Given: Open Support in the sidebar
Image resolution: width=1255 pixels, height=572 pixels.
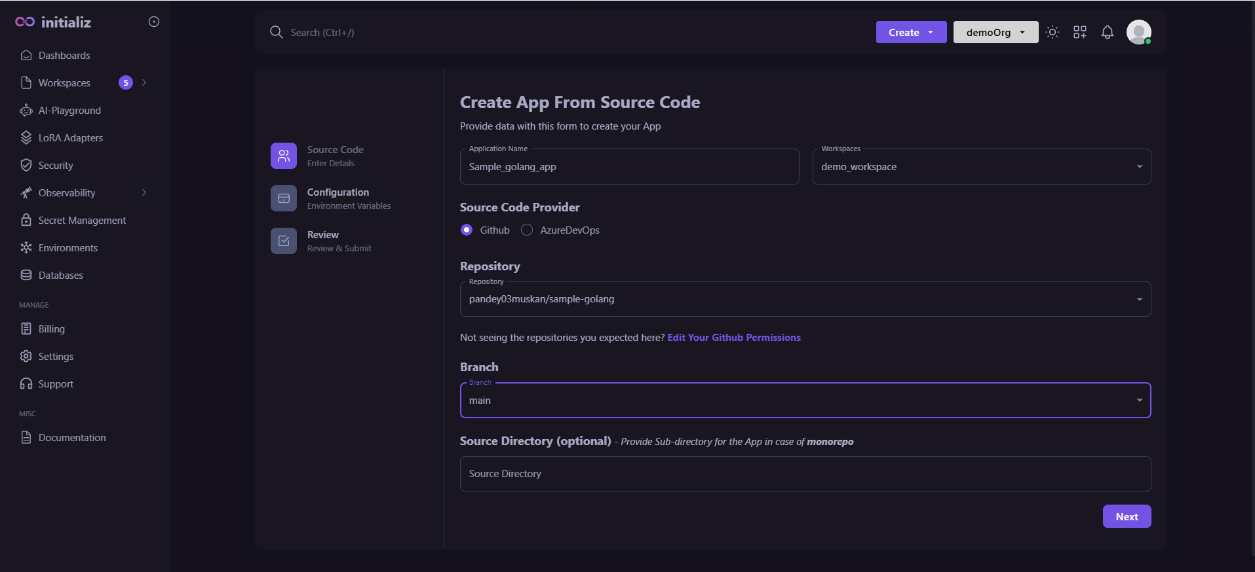Looking at the screenshot, I should click(56, 384).
